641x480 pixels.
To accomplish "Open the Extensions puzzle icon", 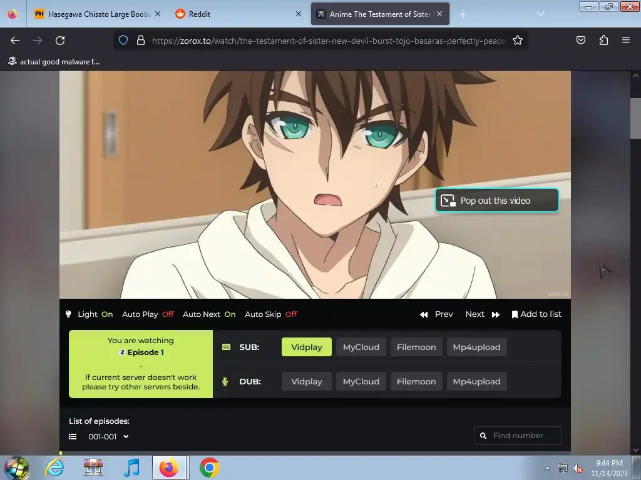I will [x=603, y=40].
